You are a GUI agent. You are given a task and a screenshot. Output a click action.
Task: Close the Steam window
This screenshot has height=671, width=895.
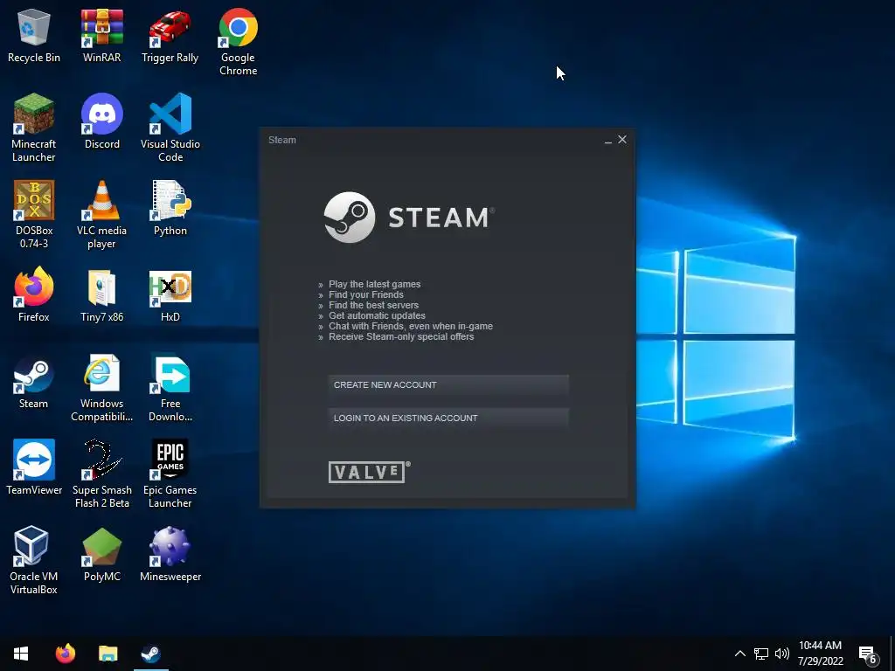click(622, 140)
